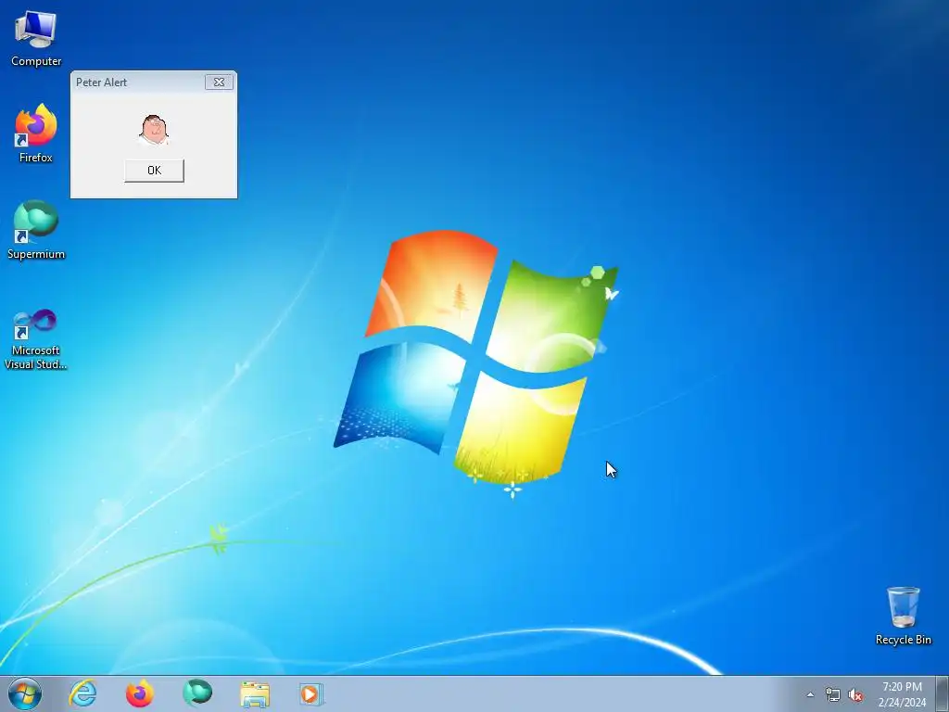Open Windows Media Player from the taskbar
Screen dimensions: 949x712
[311, 693]
